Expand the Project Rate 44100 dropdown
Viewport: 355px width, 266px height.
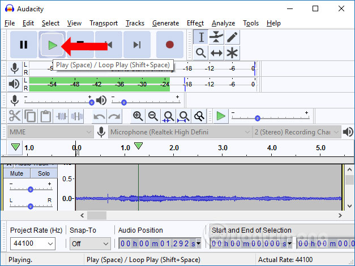coord(33,244)
